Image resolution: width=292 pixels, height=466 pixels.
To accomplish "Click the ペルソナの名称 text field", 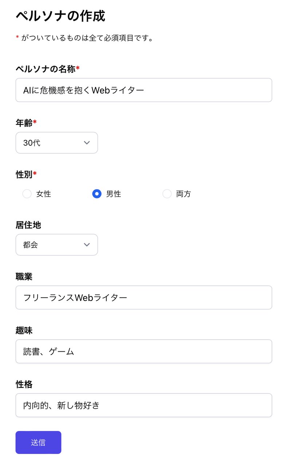I will (143, 90).
